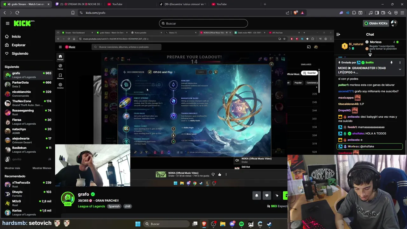
Task: Reload the kick.com page
Action: click(x=17, y=13)
